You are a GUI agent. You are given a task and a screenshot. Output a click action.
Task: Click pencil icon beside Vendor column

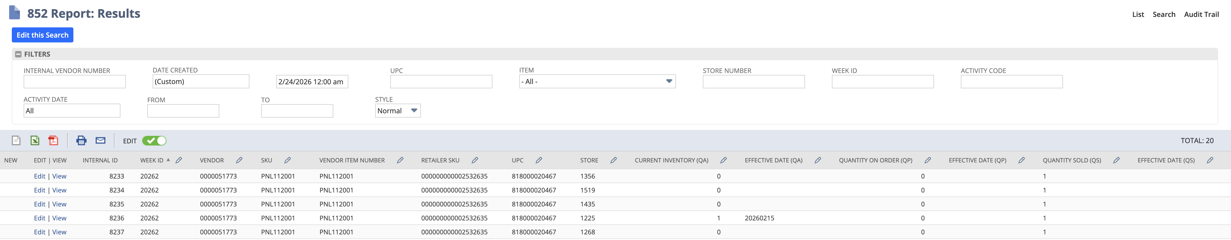(239, 160)
